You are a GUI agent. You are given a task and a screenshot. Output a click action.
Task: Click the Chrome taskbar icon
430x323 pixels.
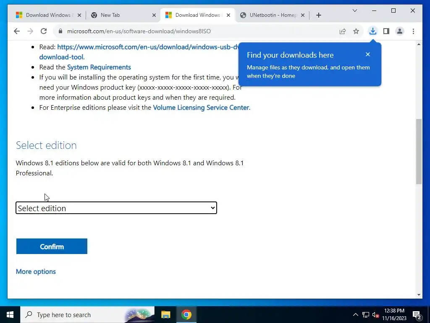pos(186,315)
